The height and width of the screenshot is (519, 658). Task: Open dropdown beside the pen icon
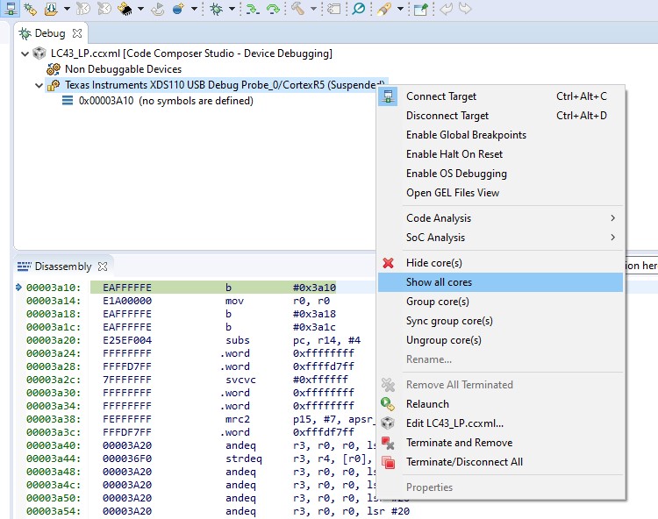pyautogui.click(x=400, y=9)
